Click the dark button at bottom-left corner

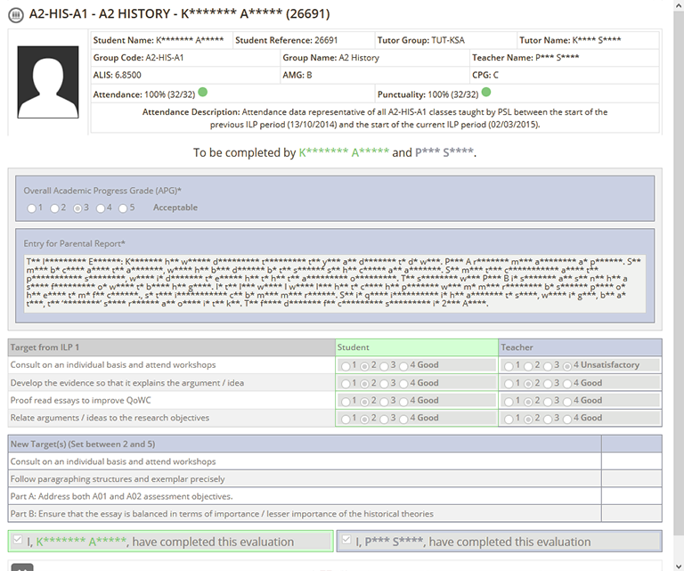pyautogui.click(x=22, y=567)
